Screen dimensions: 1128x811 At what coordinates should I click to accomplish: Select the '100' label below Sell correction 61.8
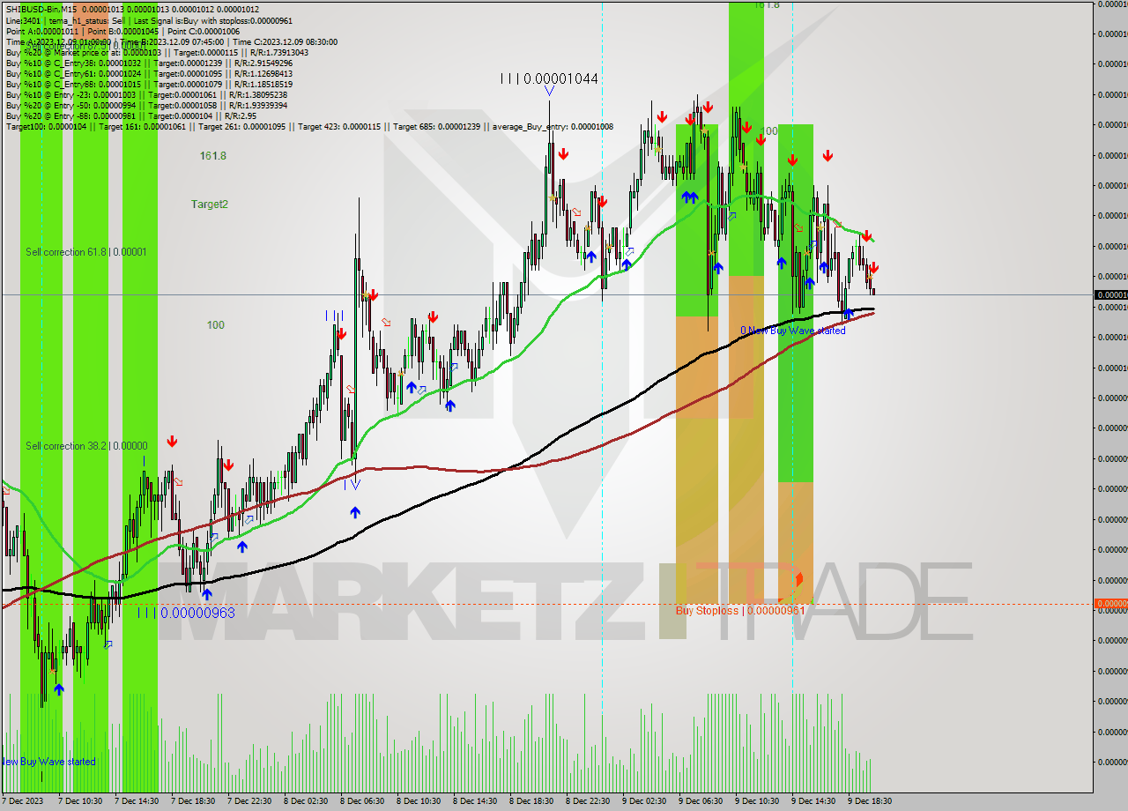215,325
